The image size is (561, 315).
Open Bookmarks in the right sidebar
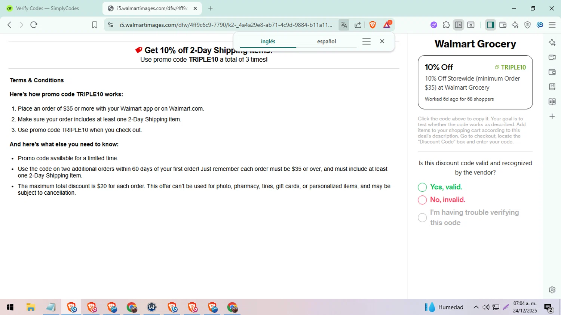tap(552, 87)
